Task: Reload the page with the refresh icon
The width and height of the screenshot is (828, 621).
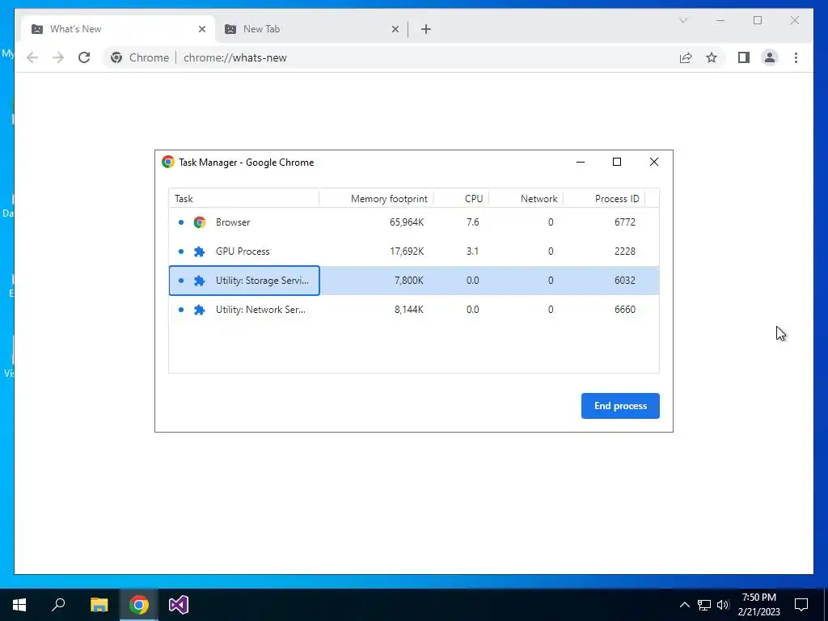Action: tap(84, 57)
